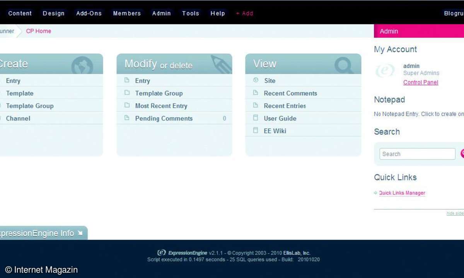The height and width of the screenshot is (278, 464).
Task: Click page icon beside Recent Comments
Action: coord(256,93)
